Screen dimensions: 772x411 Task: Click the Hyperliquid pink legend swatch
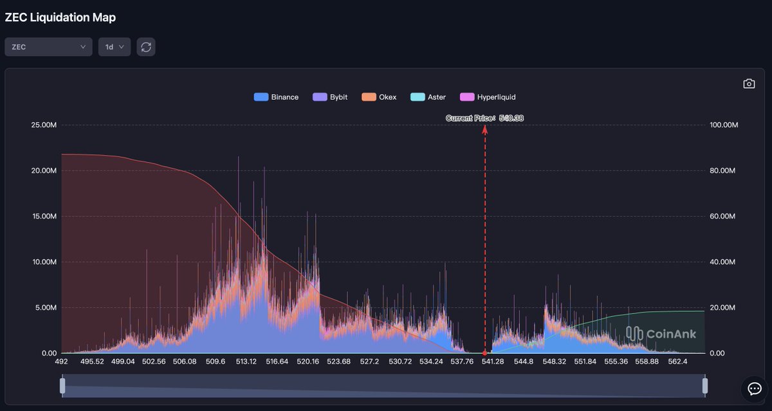467,97
